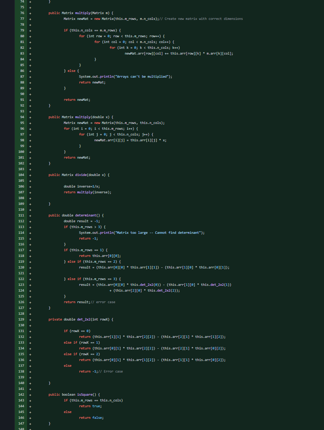
Task: Click the string "Matrix too large -- Cannot find determinant"
Action: (x=158, y=233)
